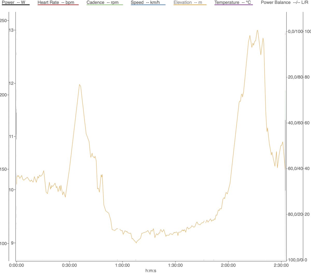Click the 150 power axis label
This screenshot has width=311, height=273.
[x=3, y=169]
